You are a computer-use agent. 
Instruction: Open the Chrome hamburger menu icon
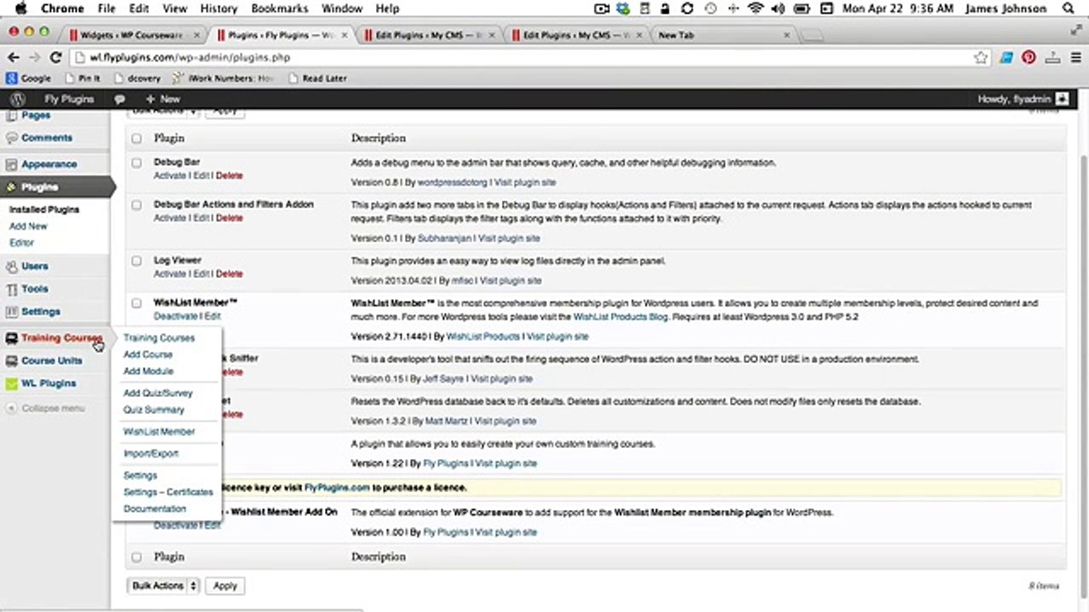point(1076,58)
